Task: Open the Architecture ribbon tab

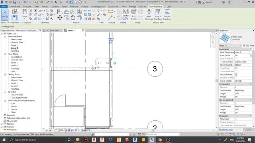Action: coord(15,6)
